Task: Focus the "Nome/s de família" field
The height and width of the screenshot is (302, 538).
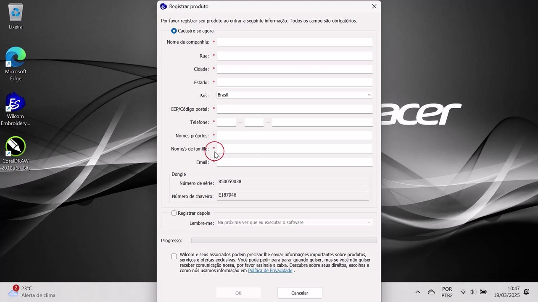Action: (295, 149)
